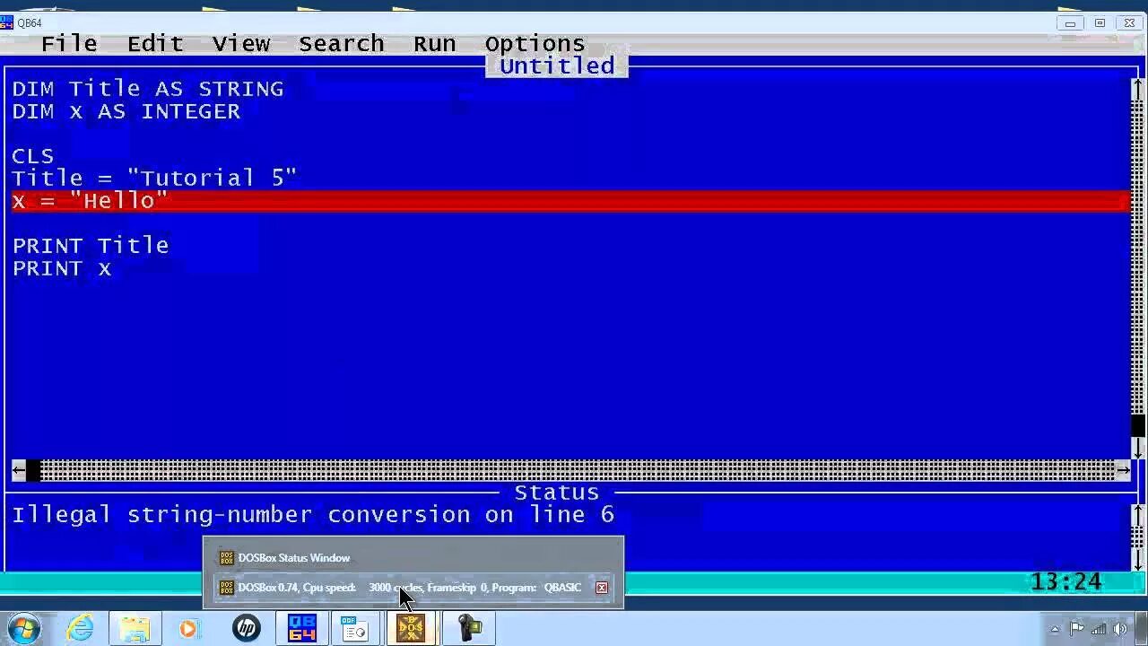Open Windows Media Player from the taskbar
This screenshot has width=1148, height=646.
point(188,628)
